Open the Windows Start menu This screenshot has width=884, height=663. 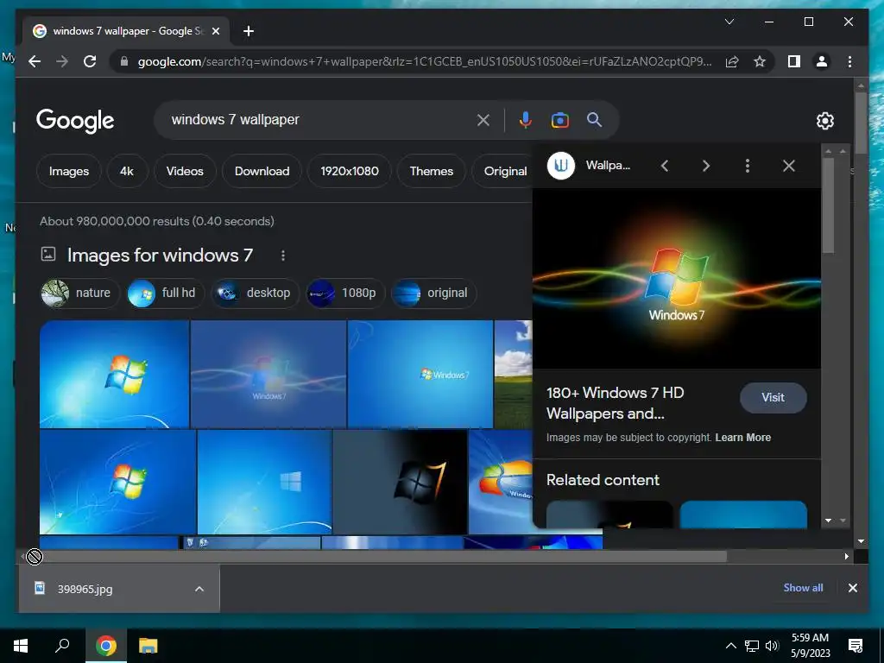pos(21,646)
